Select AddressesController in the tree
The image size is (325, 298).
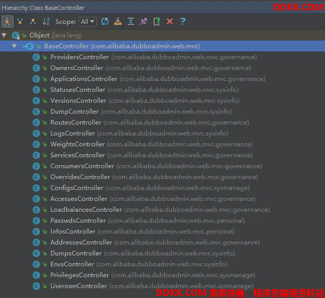(x=162, y=242)
